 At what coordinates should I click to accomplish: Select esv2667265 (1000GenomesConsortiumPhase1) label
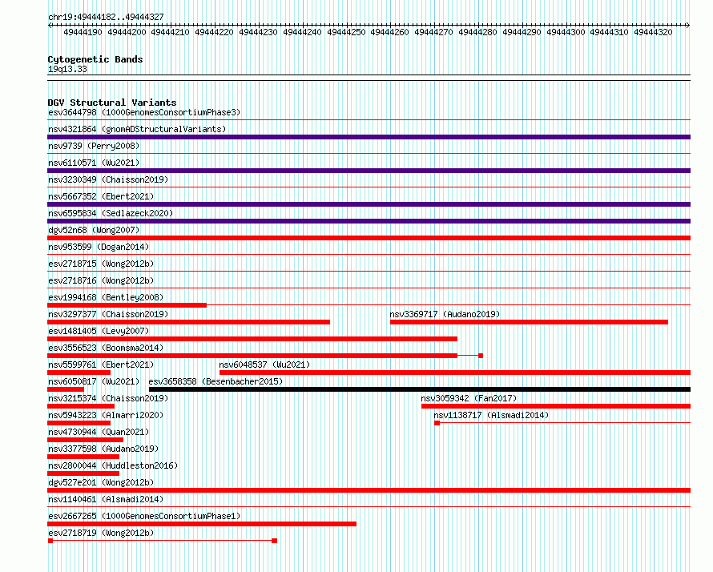click(x=144, y=516)
